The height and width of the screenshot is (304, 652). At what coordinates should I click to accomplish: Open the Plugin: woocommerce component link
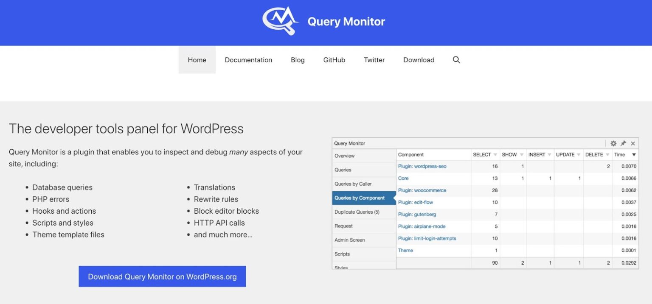(422, 190)
